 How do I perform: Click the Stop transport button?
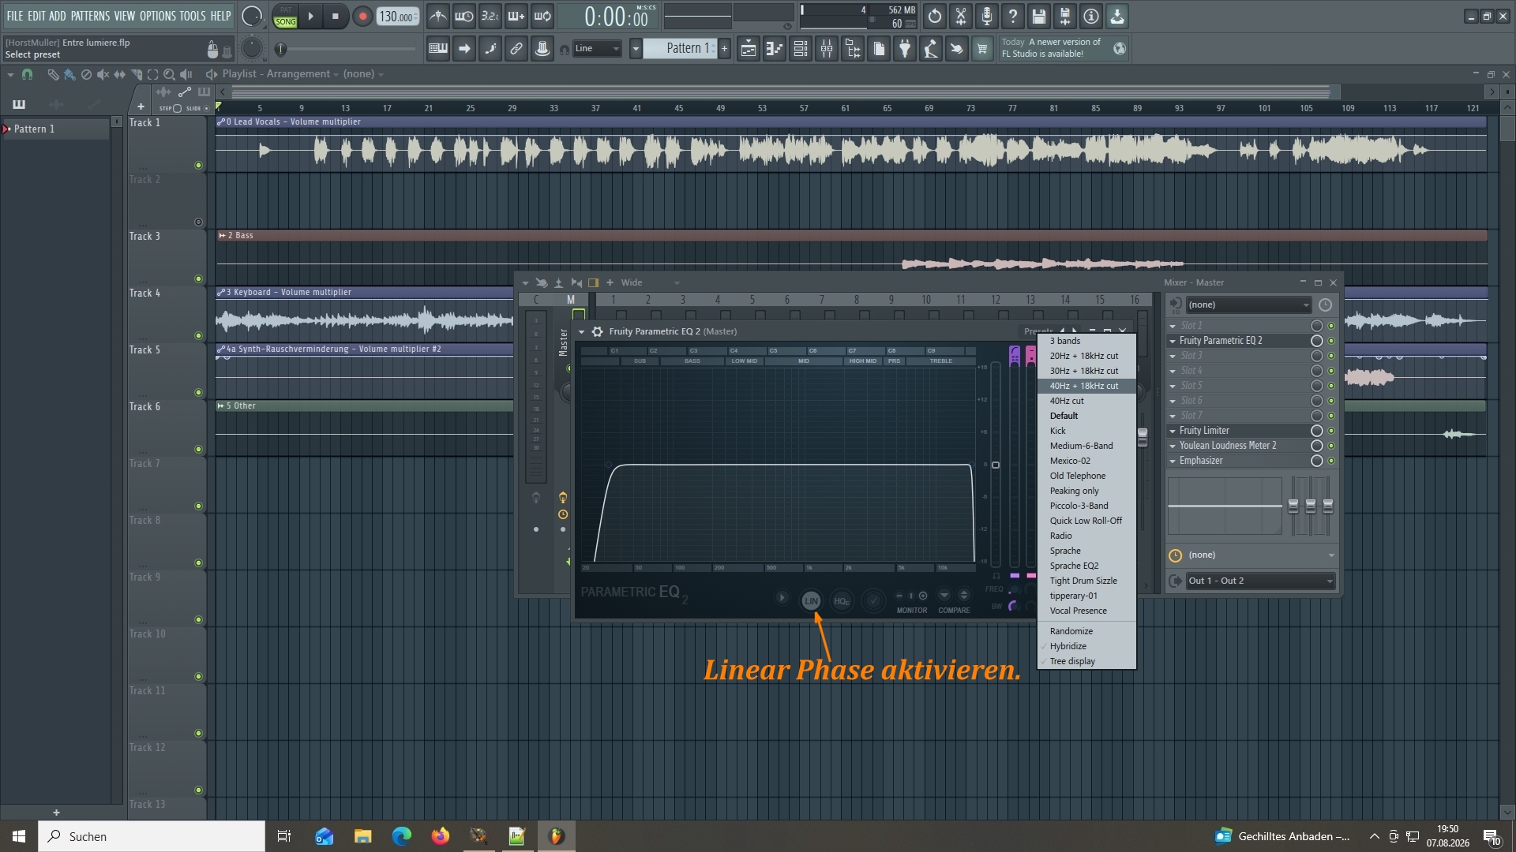click(x=336, y=16)
